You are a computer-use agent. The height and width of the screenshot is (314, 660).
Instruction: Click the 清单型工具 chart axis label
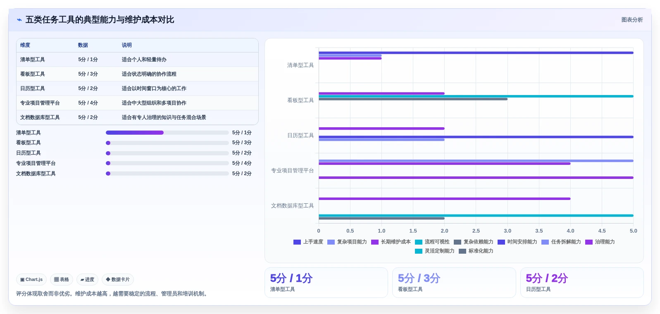[x=300, y=65]
